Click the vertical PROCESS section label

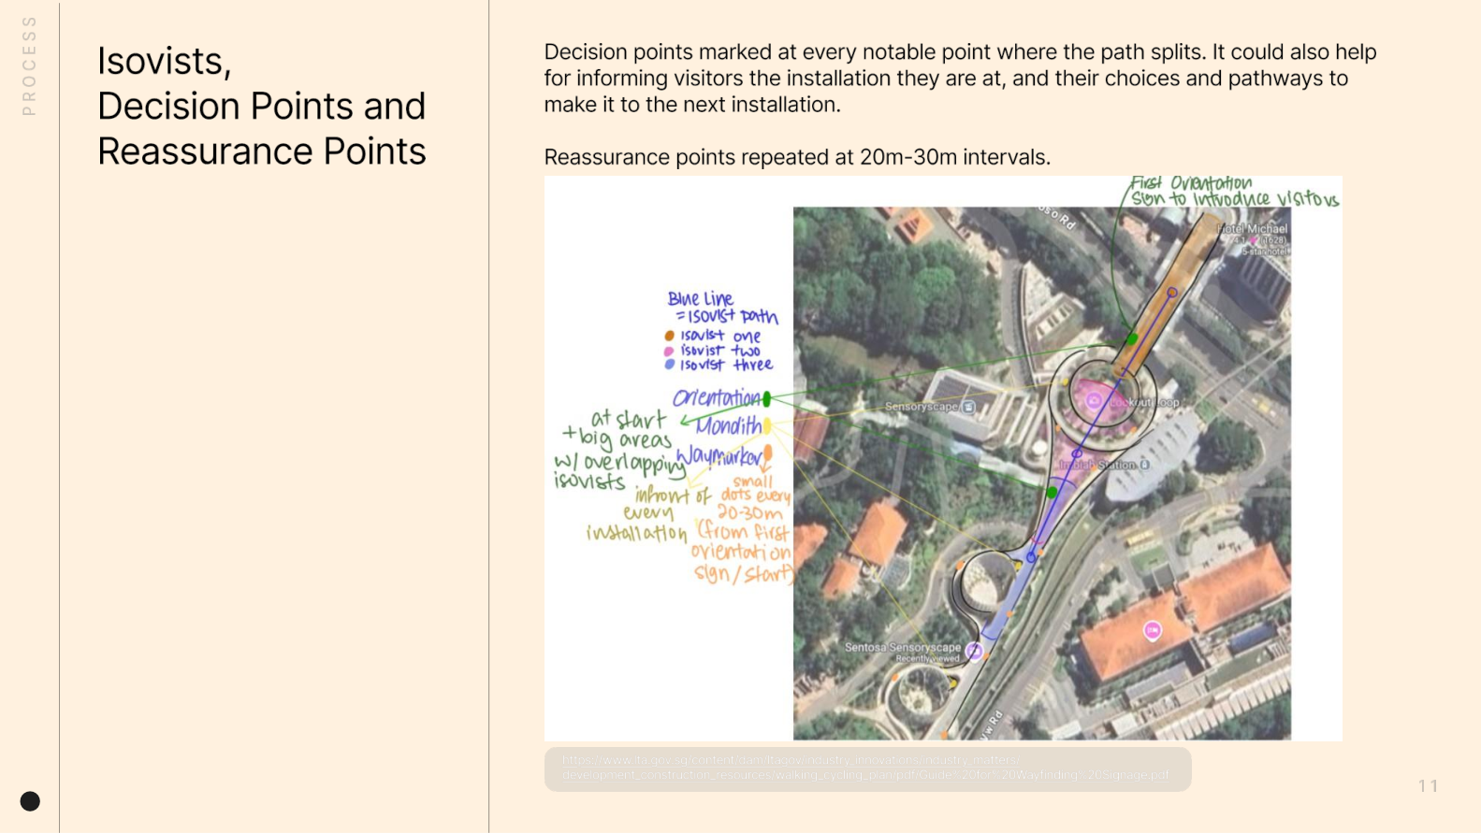pos(29,65)
